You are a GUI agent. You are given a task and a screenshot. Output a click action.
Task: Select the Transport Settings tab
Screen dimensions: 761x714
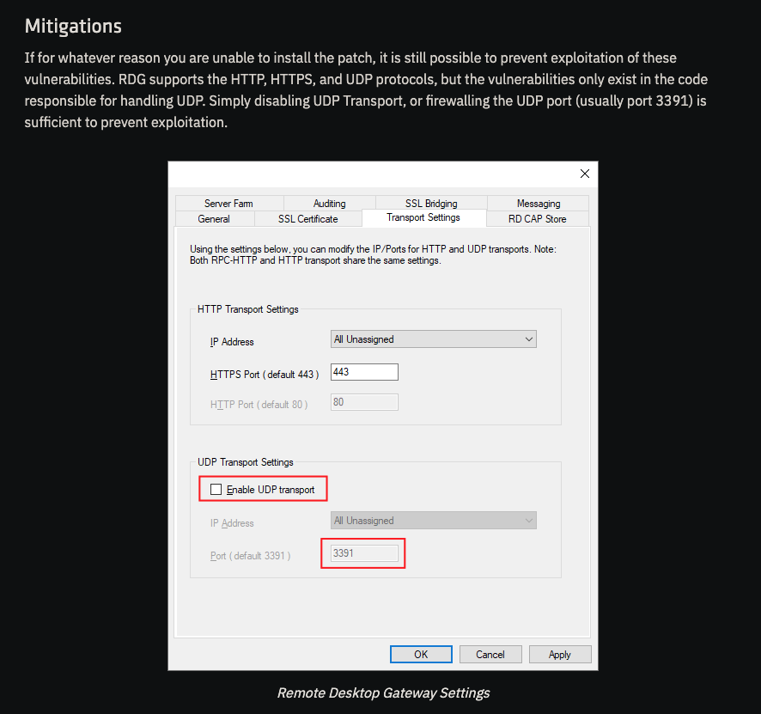coord(423,217)
